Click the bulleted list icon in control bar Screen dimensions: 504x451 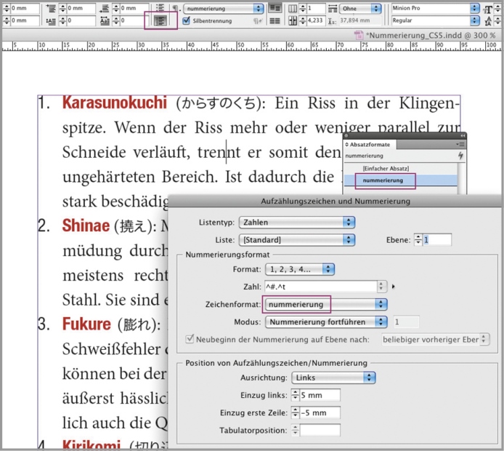click(x=160, y=7)
